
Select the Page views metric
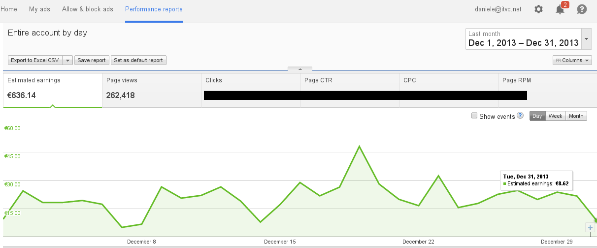coord(152,91)
